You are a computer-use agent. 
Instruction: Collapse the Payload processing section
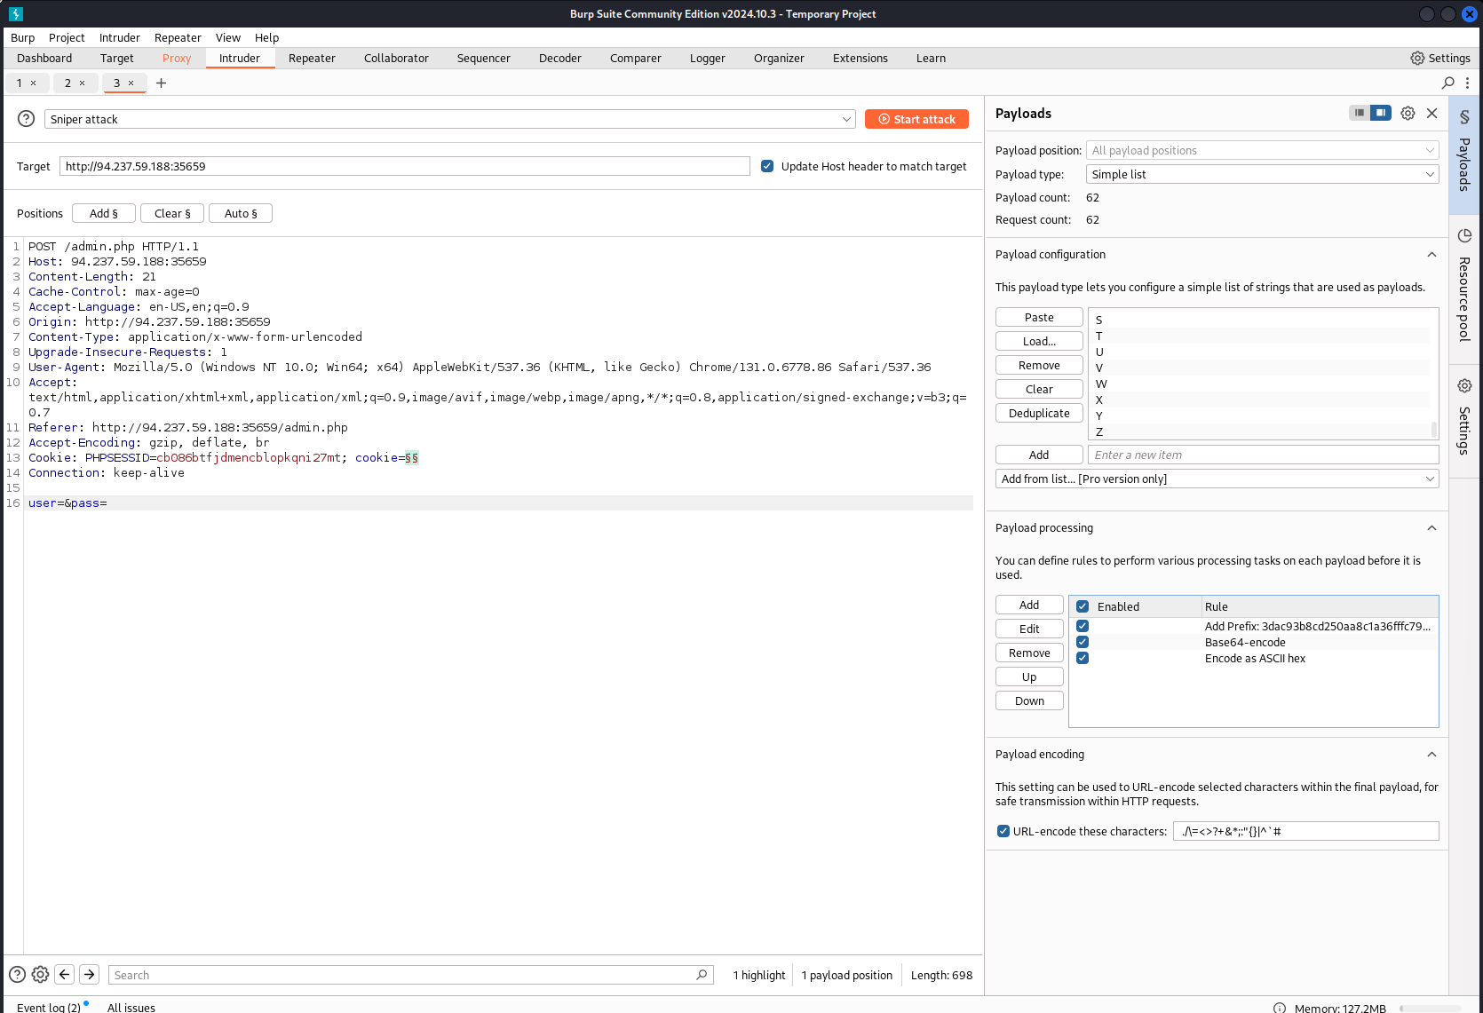[1431, 527]
